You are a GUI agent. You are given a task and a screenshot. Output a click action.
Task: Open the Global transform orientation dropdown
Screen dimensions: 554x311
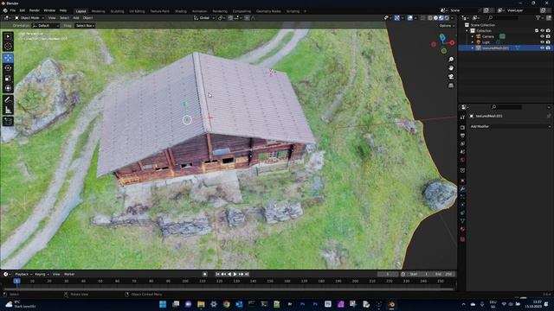point(204,17)
